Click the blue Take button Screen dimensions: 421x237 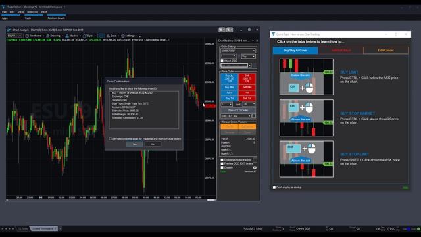tap(229, 93)
